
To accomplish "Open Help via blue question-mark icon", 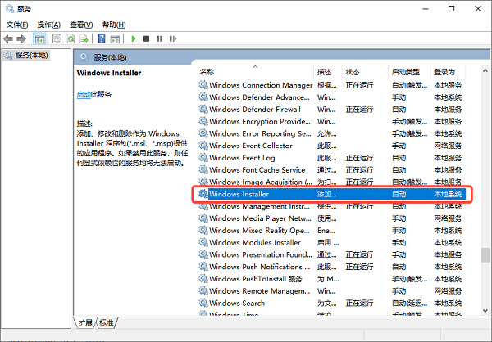I will tap(102, 38).
